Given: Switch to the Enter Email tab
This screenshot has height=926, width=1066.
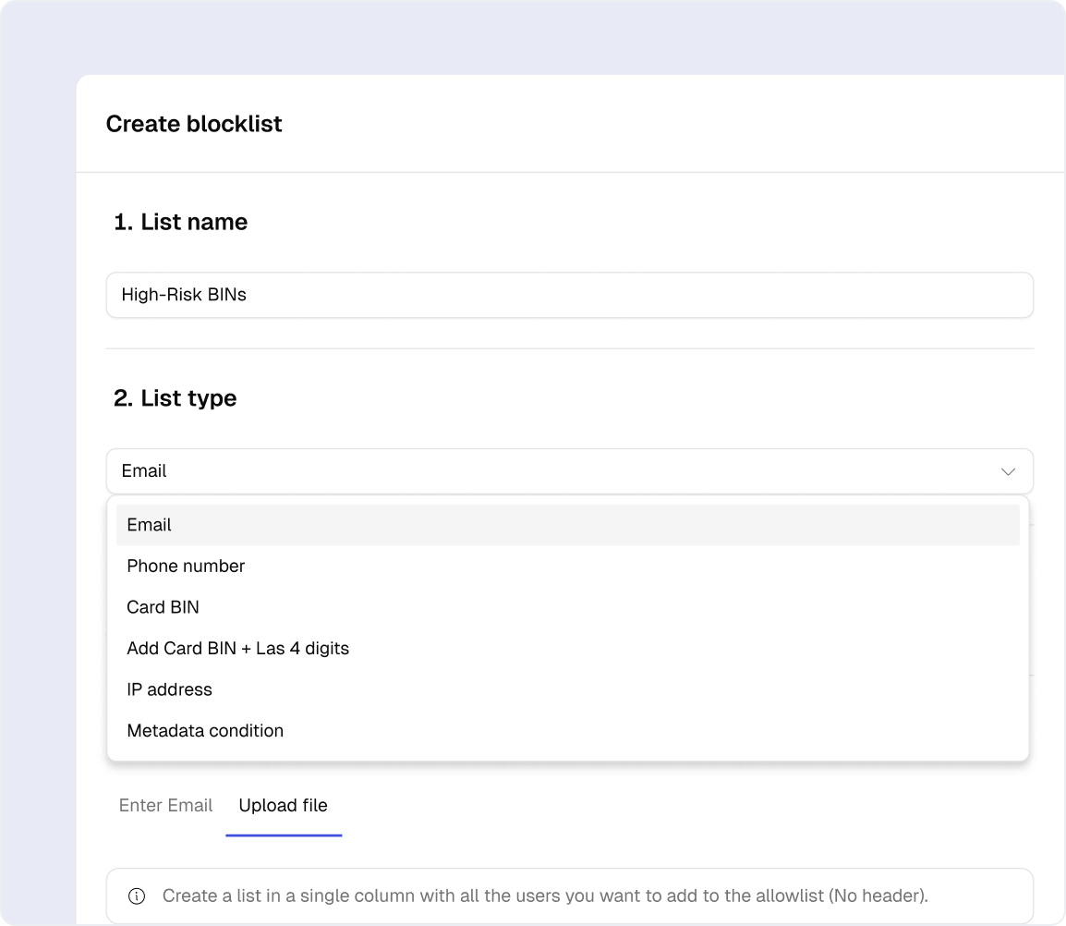Looking at the screenshot, I should click(x=165, y=805).
